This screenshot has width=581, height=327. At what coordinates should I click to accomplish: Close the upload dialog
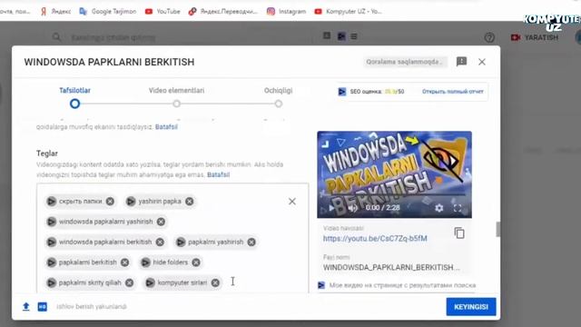[x=482, y=62]
